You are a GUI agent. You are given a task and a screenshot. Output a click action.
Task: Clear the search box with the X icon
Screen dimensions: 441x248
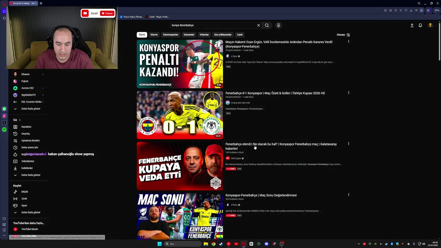258,25
